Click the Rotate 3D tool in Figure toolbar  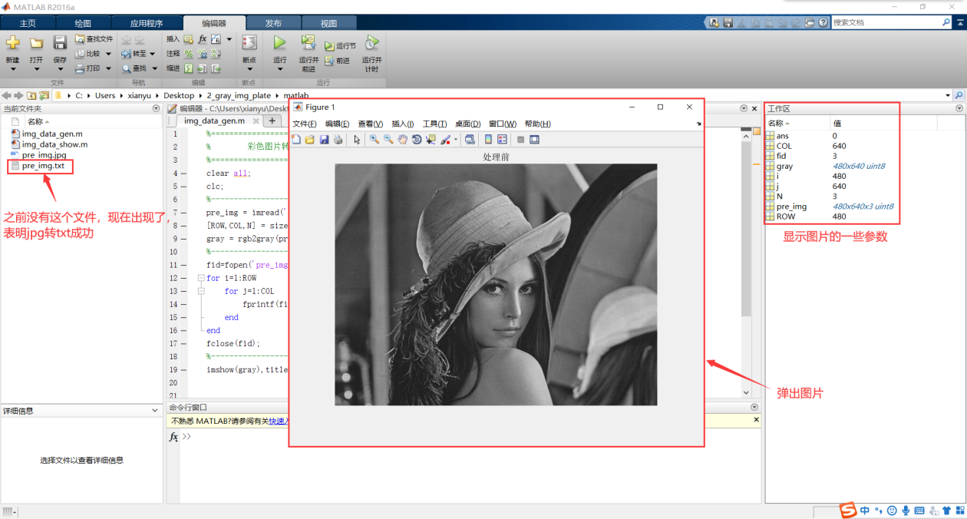(x=417, y=140)
